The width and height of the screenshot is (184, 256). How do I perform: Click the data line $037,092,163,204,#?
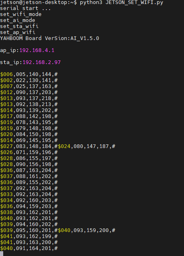tap(29, 188)
